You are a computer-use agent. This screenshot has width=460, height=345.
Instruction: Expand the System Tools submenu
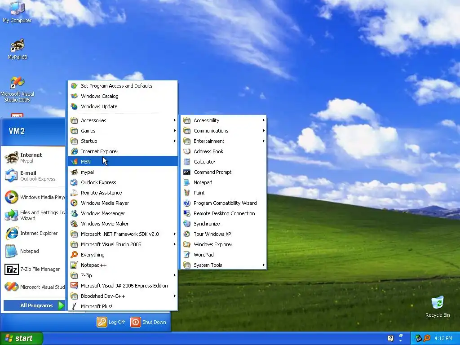(224, 265)
